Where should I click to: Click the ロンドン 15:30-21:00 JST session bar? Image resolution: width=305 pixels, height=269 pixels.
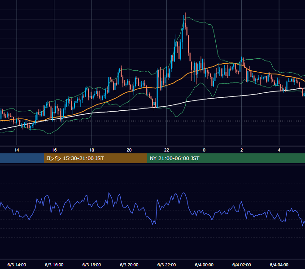tap(95, 158)
